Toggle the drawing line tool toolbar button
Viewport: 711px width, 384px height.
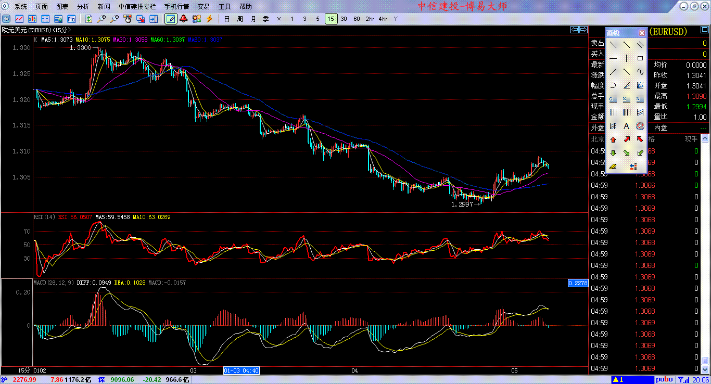click(x=170, y=19)
